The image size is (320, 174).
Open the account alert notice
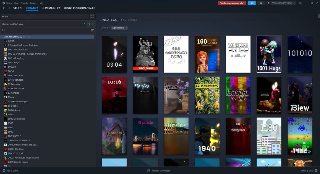232,3
